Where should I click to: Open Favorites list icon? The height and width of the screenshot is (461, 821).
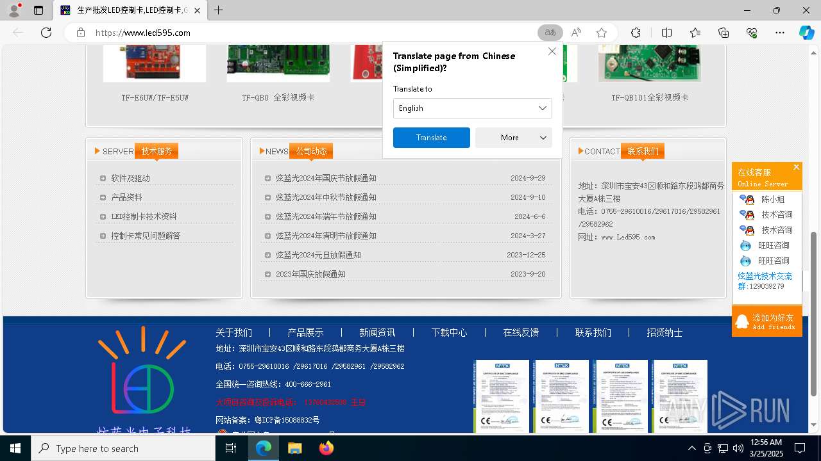(695, 33)
